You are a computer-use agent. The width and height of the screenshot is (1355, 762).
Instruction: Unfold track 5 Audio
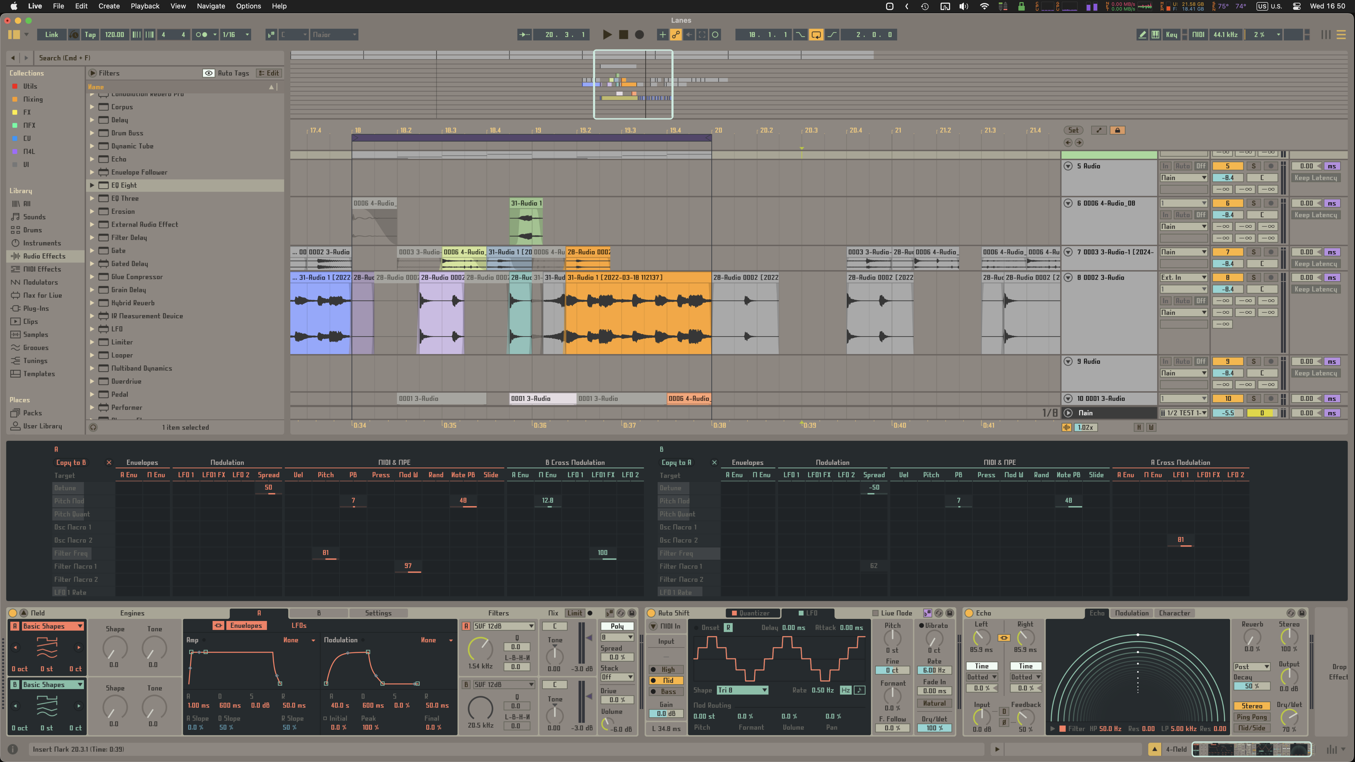1068,166
